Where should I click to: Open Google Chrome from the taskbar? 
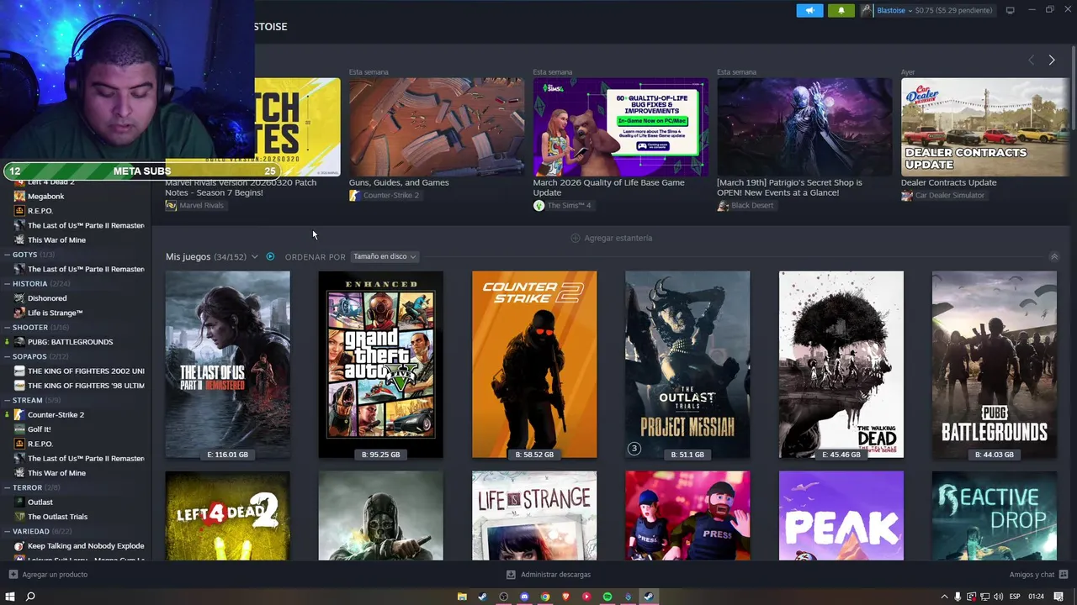tap(545, 597)
